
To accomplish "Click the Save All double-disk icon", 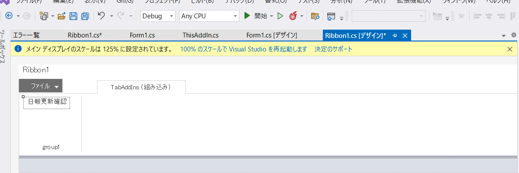I will click(x=85, y=16).
